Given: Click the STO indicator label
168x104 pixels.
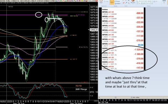Looking at the screenshot, I should point(92,92).
